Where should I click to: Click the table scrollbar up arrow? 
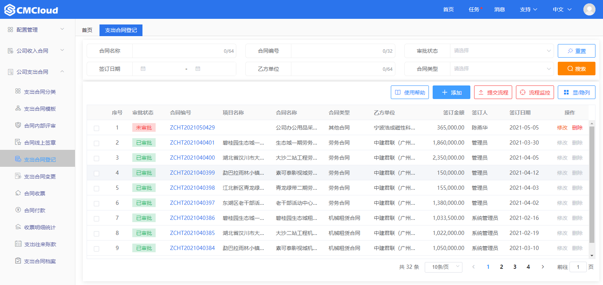tap(592, 123)
